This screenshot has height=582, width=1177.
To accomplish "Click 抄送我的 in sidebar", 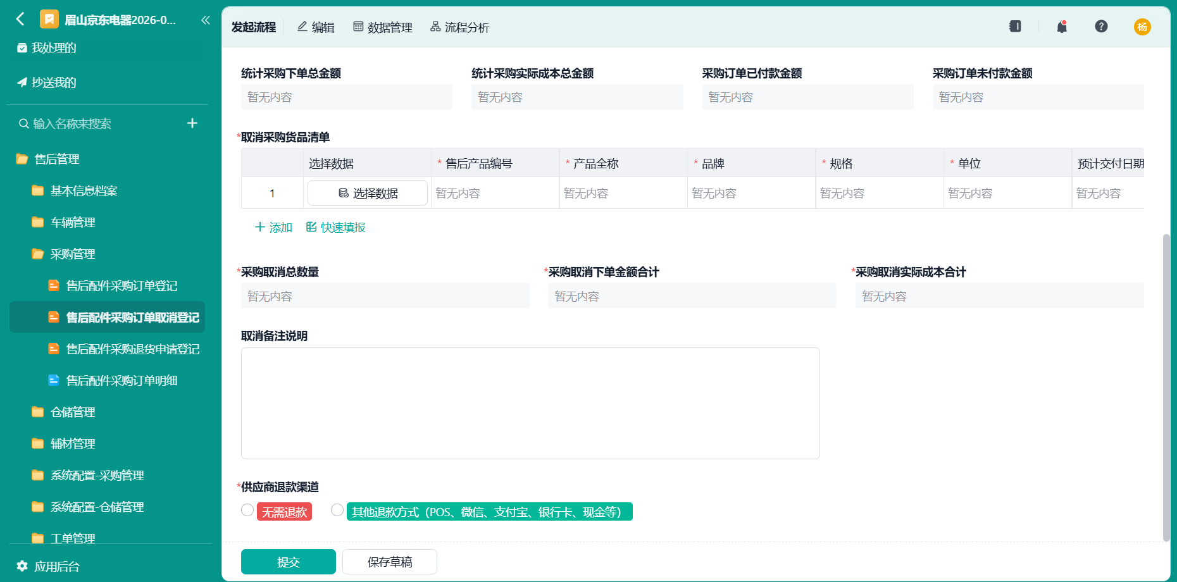I will click(54, 82).
